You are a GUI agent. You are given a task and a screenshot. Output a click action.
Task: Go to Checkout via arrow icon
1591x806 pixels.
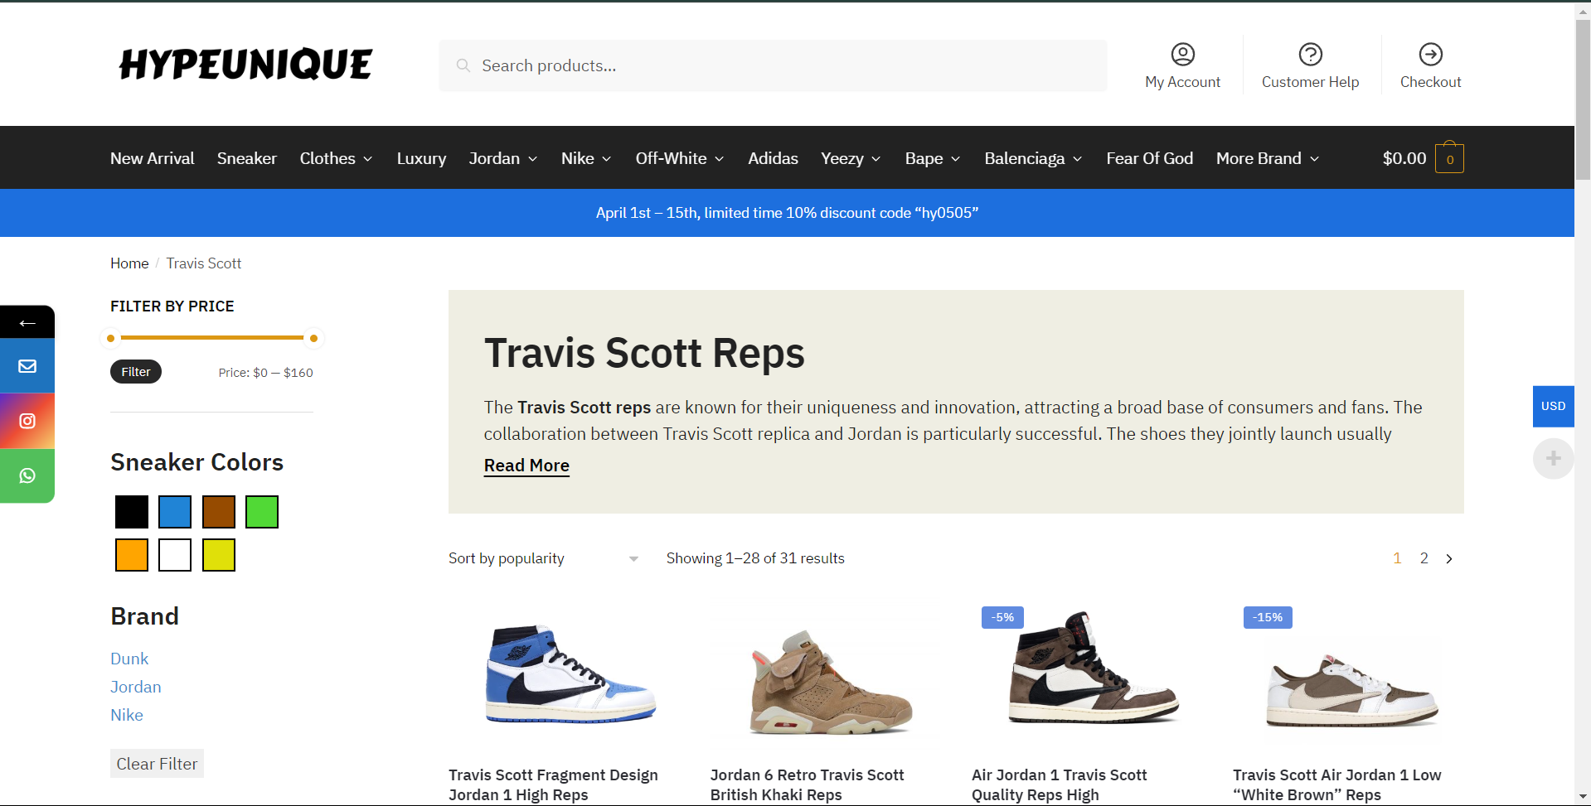pos(1430,55)
